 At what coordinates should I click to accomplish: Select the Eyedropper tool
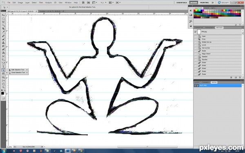click(x=3, y=32)
